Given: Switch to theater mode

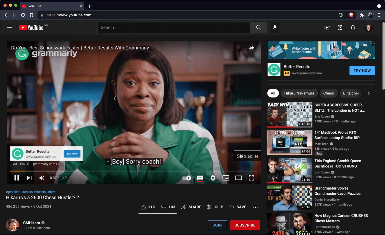Looking at the screenshot, I should click(x=238, y=178).
